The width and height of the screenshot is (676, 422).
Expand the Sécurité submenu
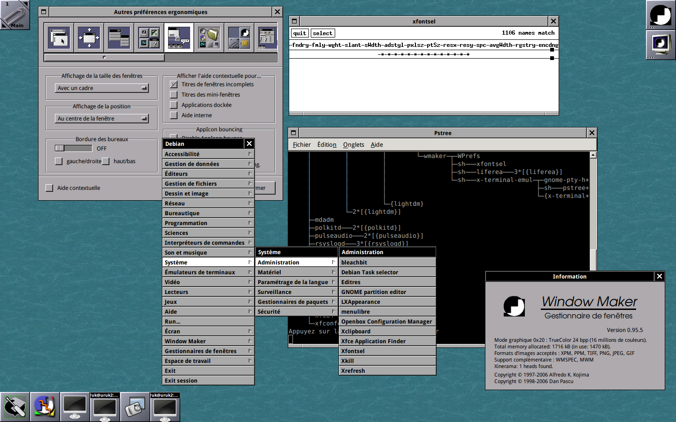click(x=297, y=311)
